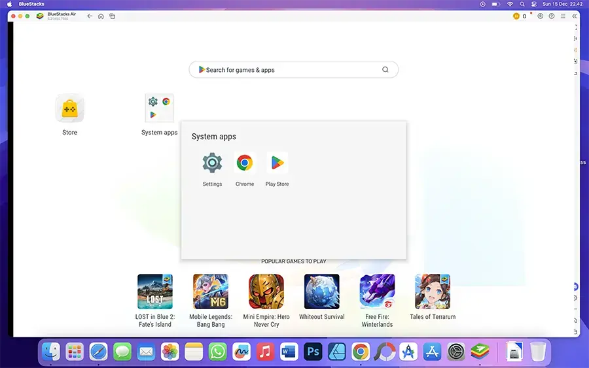The height and width of the screenshot is (368, 589).
Task: Click the Wi-Fi status icon
Action: coord(510,4)
